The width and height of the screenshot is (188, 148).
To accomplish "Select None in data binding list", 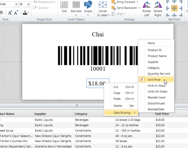I will 156,43.
